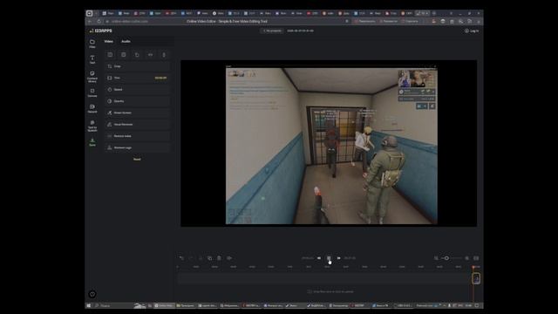
Task: Click the first fit-to-frame icon in the transform row
Action: point(110,55)
